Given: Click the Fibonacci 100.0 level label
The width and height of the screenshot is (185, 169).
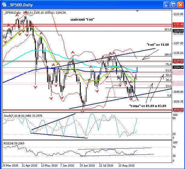Looking at the screenshot, I should tap(168, 55).
